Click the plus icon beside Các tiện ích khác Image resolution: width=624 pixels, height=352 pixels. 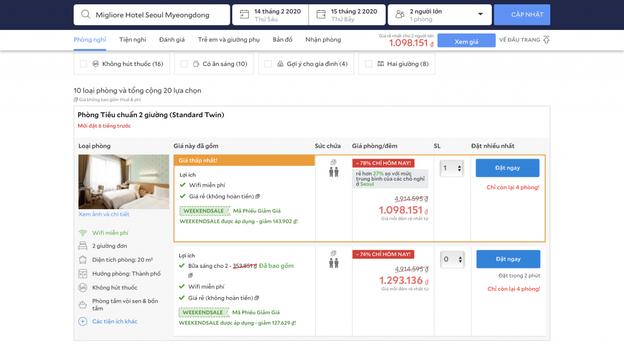tap(83, 321)
